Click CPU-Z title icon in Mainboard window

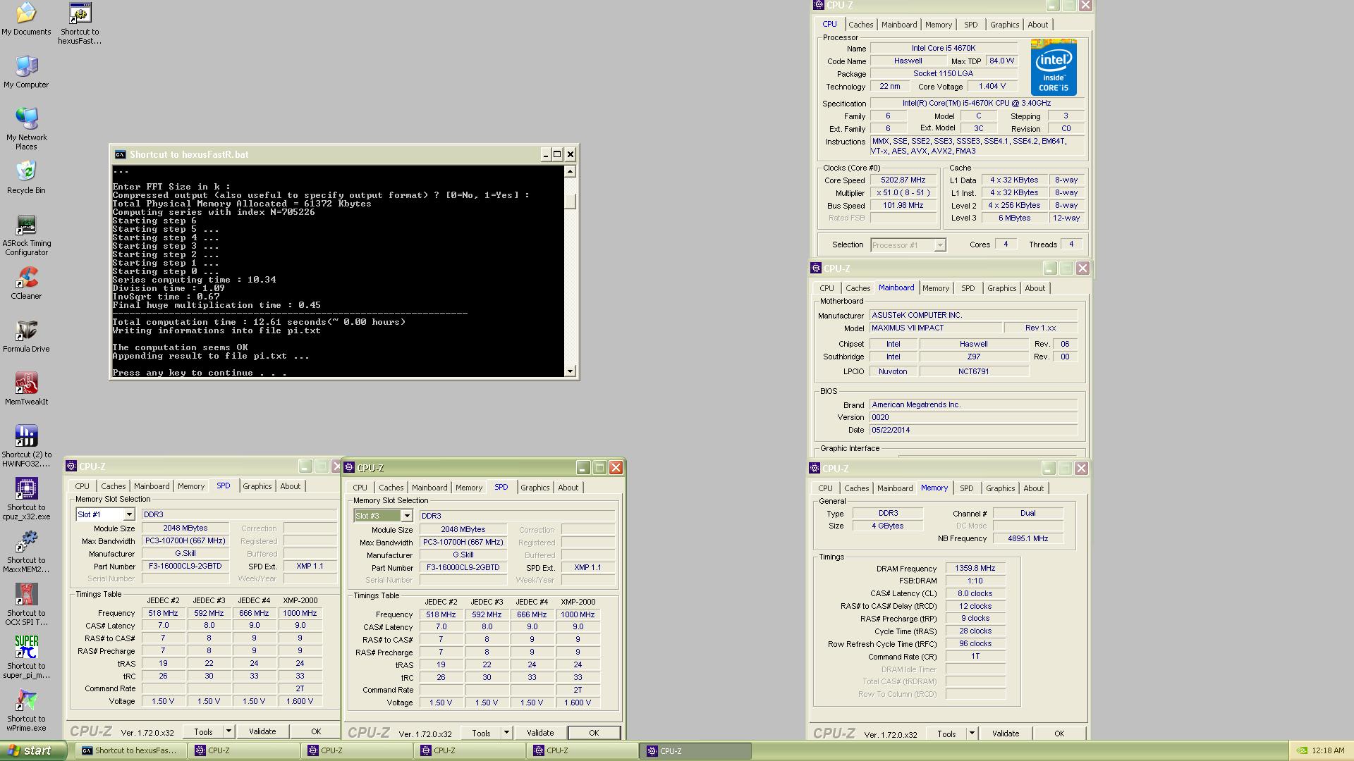pos(816,268)
